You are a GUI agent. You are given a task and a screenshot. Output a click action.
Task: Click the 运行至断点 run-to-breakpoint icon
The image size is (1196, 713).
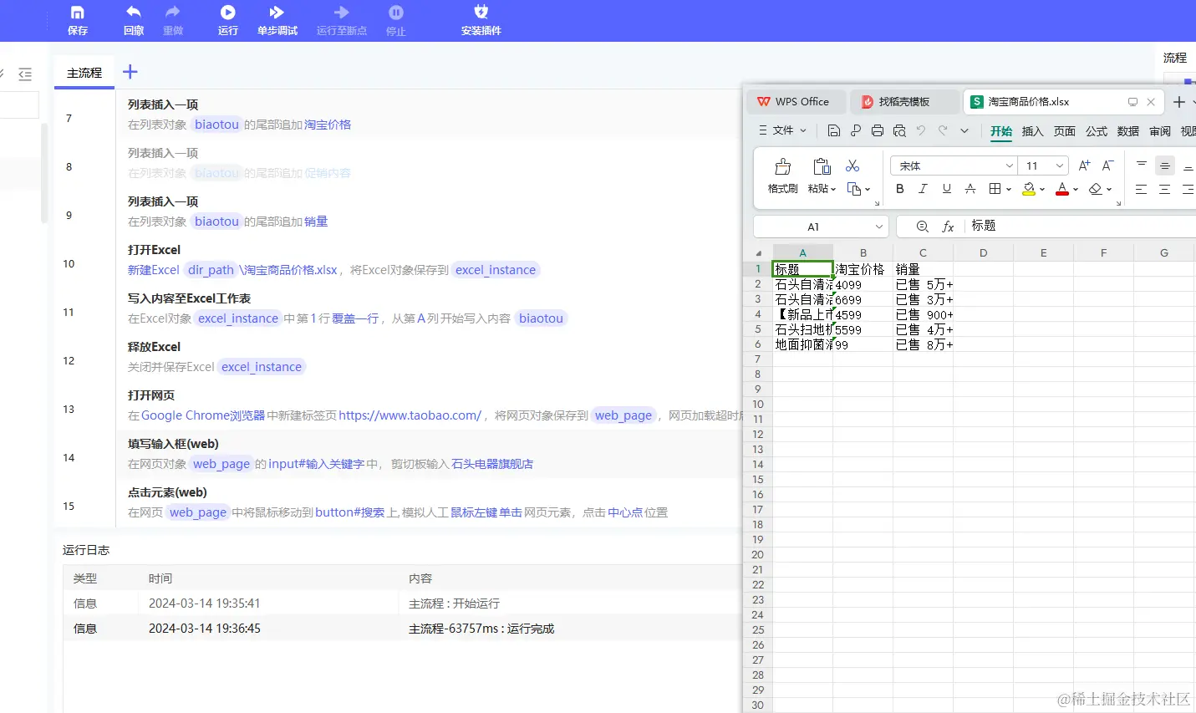coord(342,13)
